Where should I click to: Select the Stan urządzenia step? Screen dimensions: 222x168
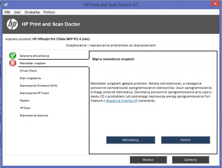pyautogui.click(x=30, y=78)
